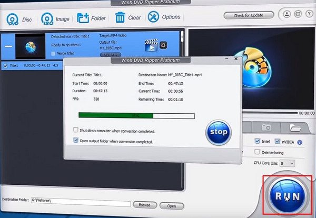Image resolution: width=316 pixels, height=218 pixels.
Task: Select the Current Time 00:30:56 value
Action: 175,91
